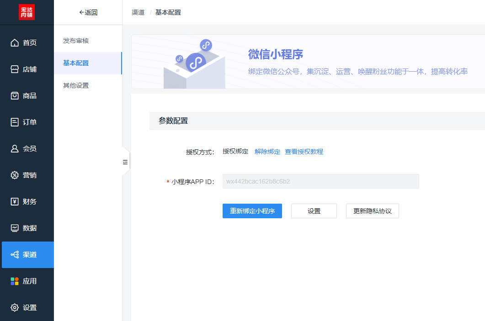Click the 渠道 channel share icon
This screenshot has width=485, height=321.
click(x=15, y=255)
